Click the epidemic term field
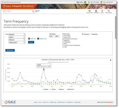 [x=17, y=34]
